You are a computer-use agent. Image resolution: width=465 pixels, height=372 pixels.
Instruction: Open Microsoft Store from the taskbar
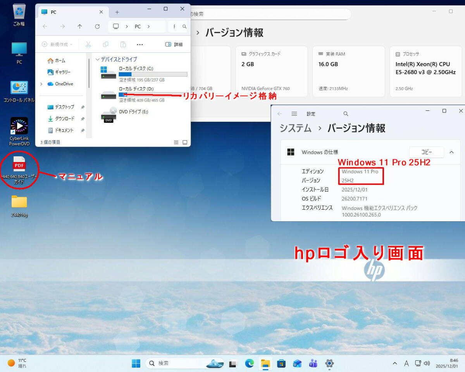281,363
